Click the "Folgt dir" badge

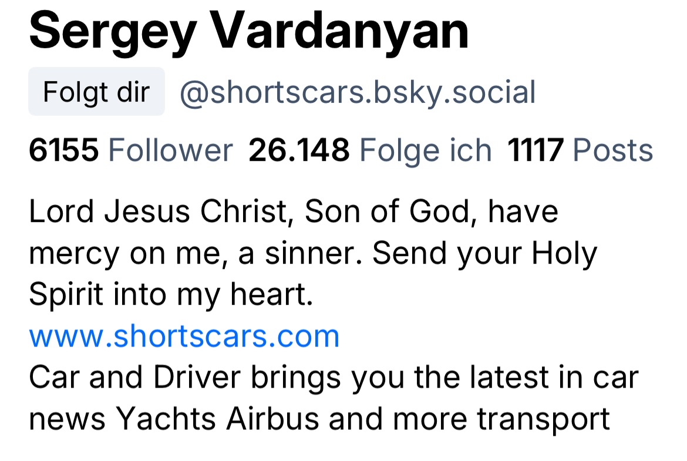coord(96,92)
